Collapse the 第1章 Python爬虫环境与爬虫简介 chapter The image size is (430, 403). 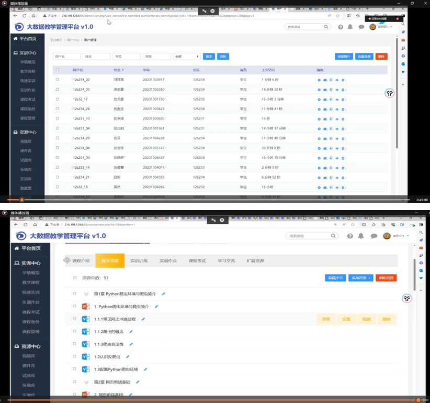click(x=86, y=294)
